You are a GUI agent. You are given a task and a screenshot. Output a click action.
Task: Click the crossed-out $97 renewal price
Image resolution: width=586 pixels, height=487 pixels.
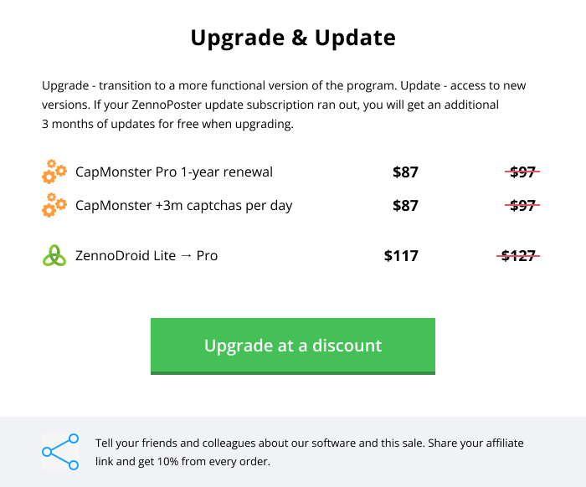[522, 172]
